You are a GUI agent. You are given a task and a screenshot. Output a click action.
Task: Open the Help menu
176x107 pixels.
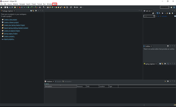[x=55, y=4]
